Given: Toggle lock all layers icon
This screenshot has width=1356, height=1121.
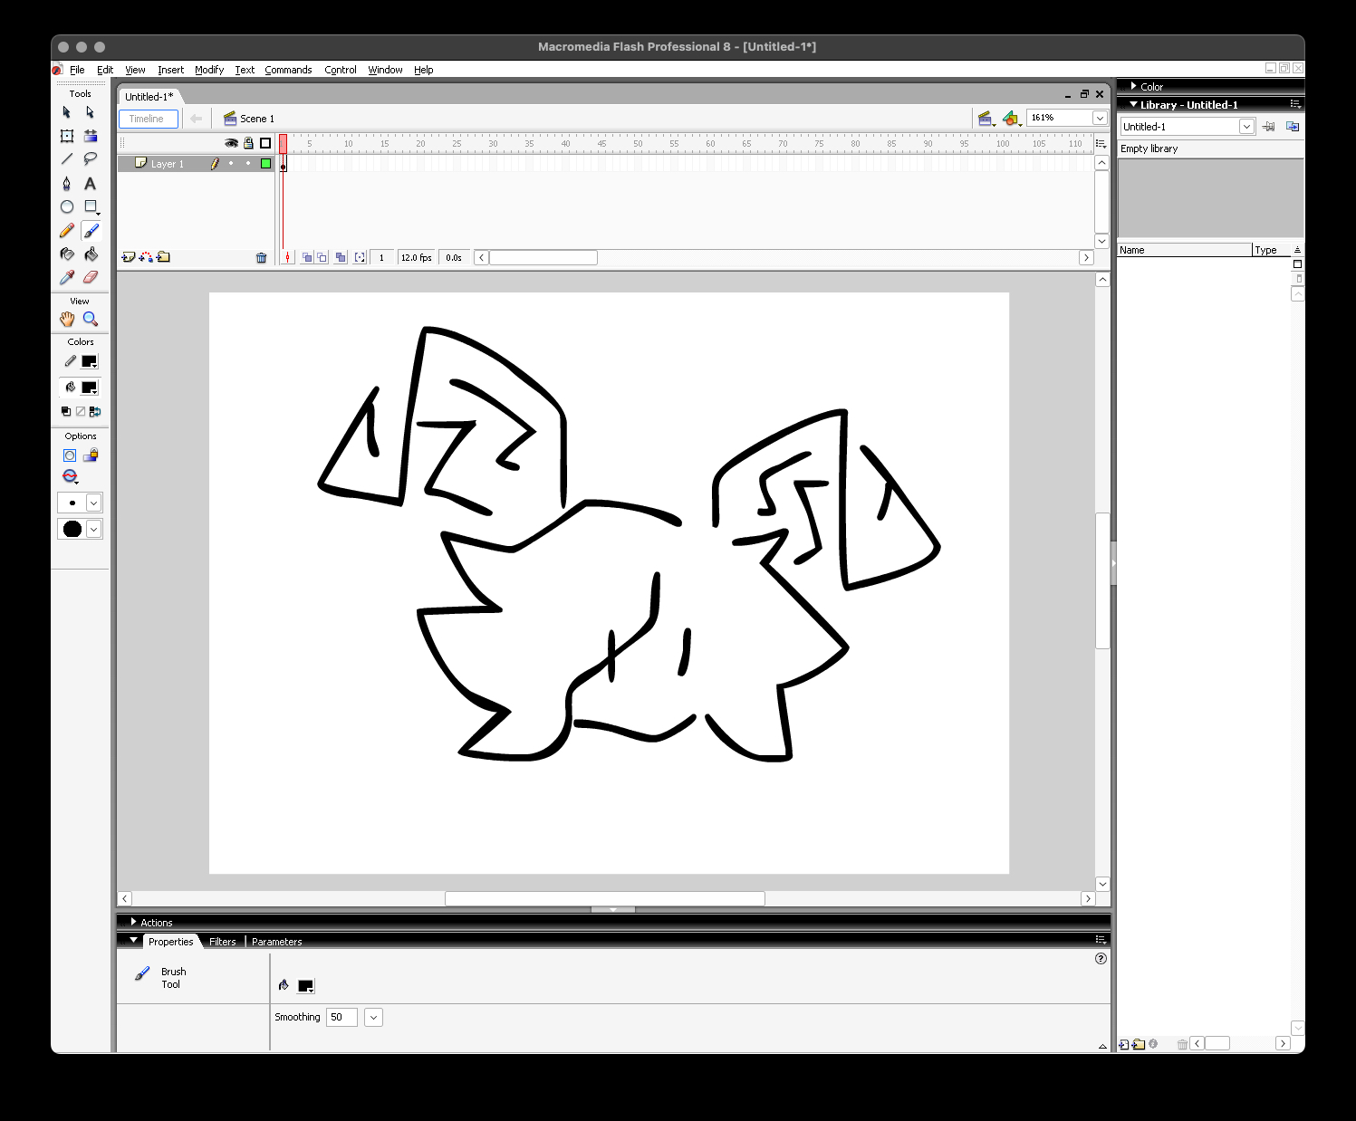Looking at the screenshot, I should click(248, 143).
